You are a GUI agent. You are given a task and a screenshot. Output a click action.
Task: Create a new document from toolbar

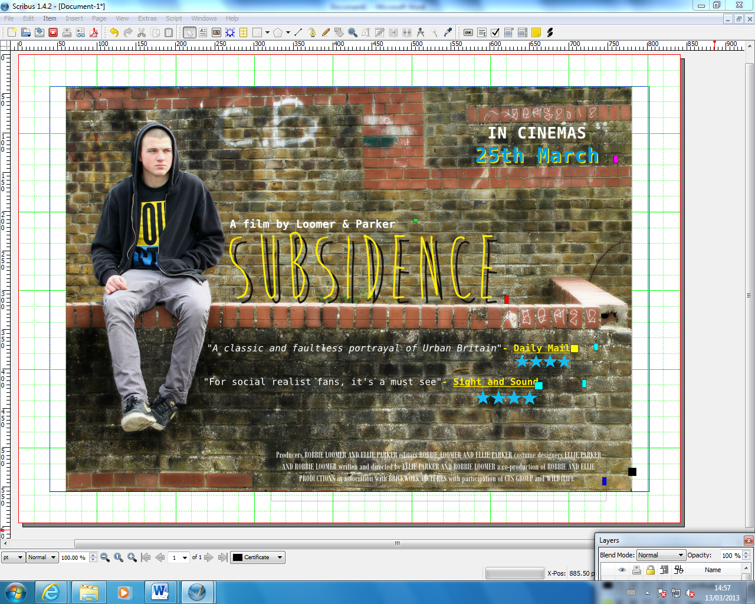[x=12, y=32]
